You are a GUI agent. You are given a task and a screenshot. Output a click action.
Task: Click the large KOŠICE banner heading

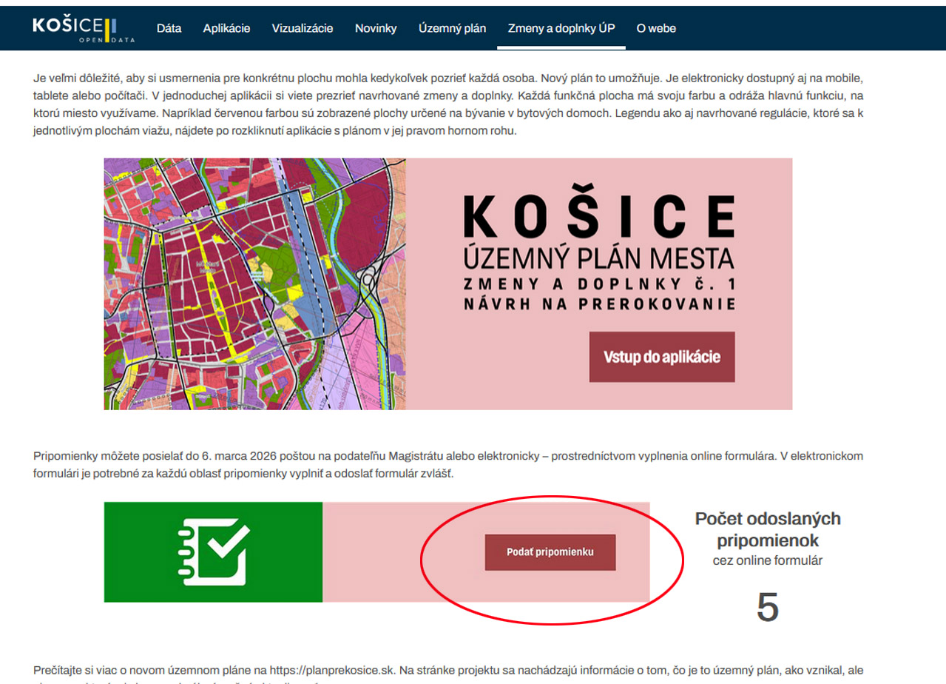[x=599, y=216]
